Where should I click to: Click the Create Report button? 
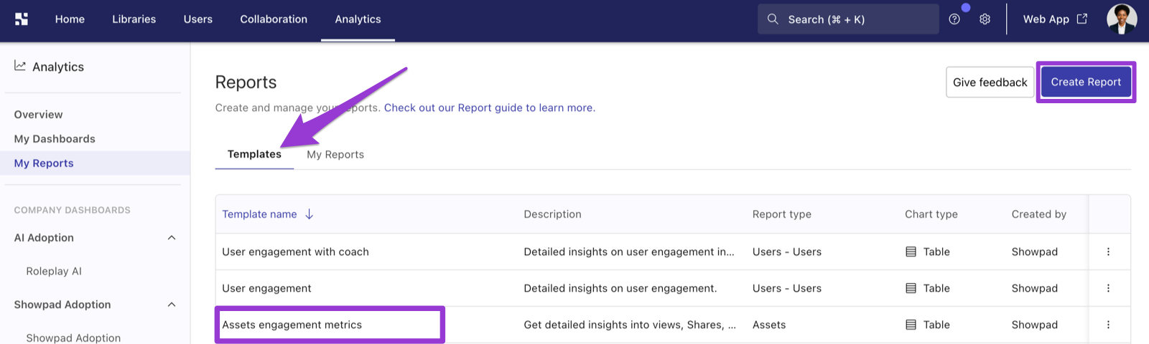pos(1086,82)
